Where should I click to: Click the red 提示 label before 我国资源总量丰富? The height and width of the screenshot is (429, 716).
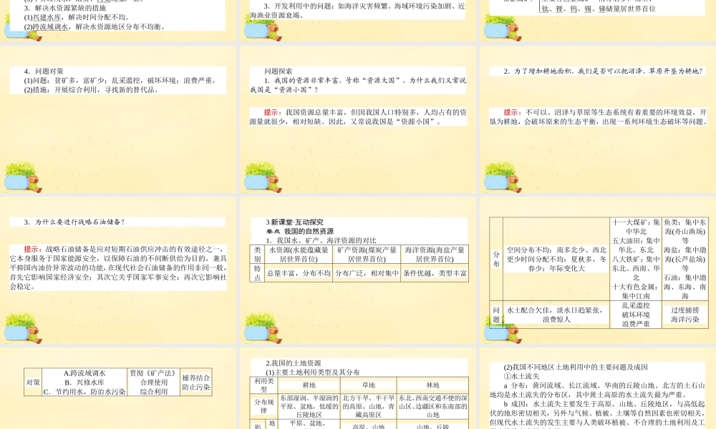click(x=273, y=112)
